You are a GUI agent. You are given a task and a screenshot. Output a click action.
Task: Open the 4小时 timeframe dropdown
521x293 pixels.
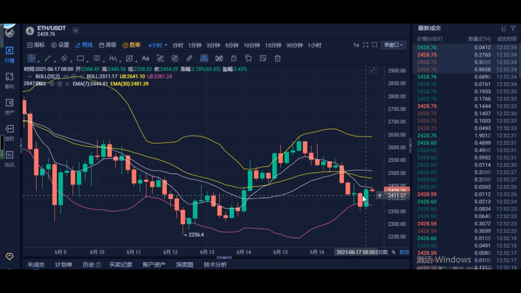[158, 45]
